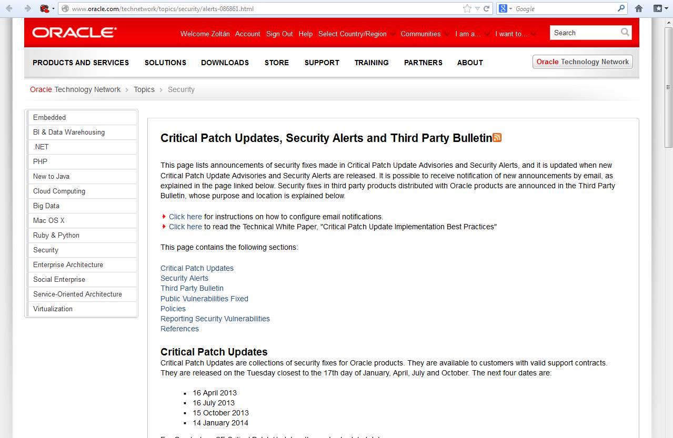Click the site identity globe in address bar
Screen dimensions: 673x438
pos(65,8)
